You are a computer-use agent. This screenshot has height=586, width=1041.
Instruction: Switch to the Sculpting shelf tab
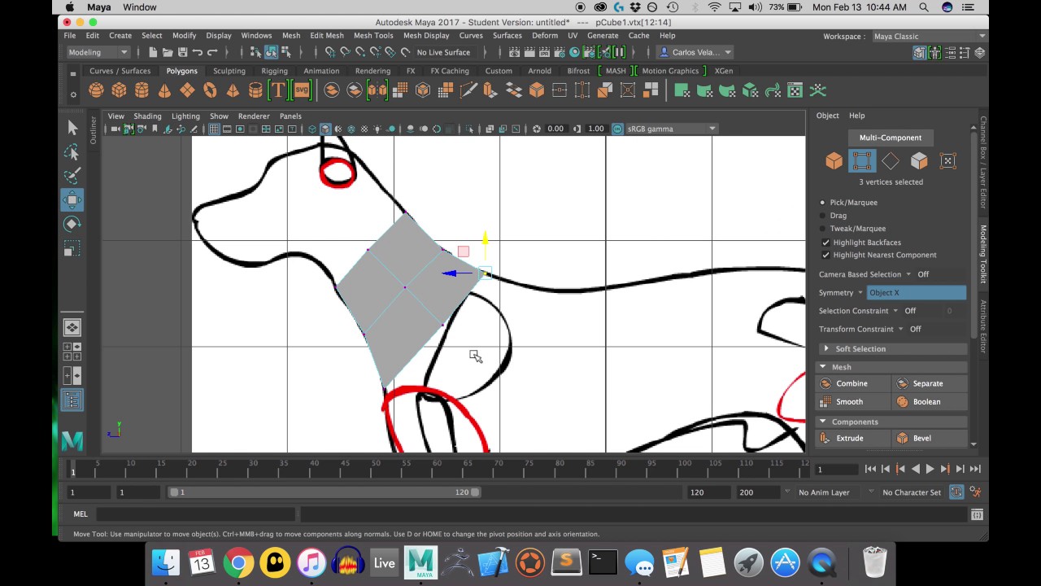point(229,71)
